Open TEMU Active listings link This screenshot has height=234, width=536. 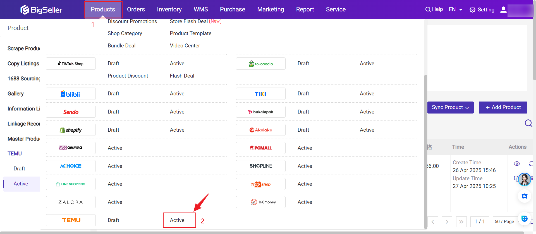[177, 220]
